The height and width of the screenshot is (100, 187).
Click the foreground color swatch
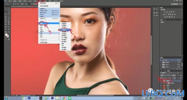coord(6,35)
